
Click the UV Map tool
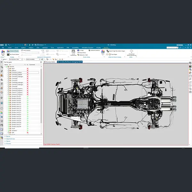click(x=81, y=51)
